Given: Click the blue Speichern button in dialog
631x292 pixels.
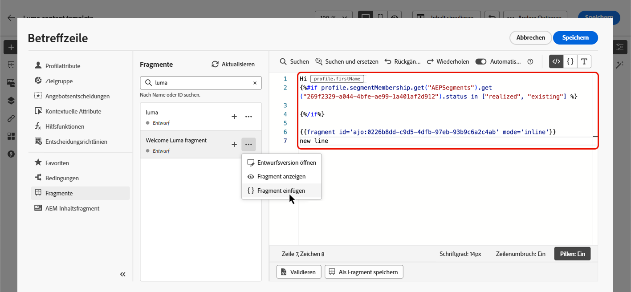Looking at the screenshot, I should (x=575, y=38).
